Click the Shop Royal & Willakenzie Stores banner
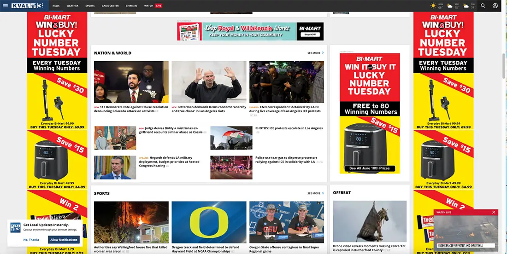507x254 pixels. click(250, 31)
